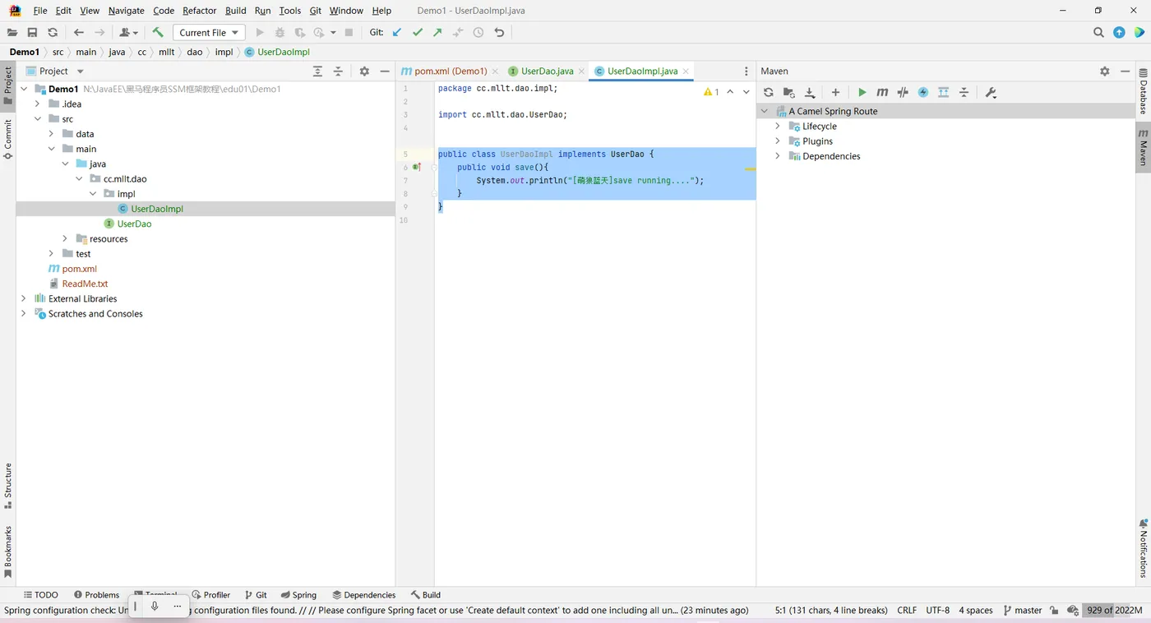Expand Lifecycle node in Maven
Screen dimensions: 1151x623
point(778,127)
